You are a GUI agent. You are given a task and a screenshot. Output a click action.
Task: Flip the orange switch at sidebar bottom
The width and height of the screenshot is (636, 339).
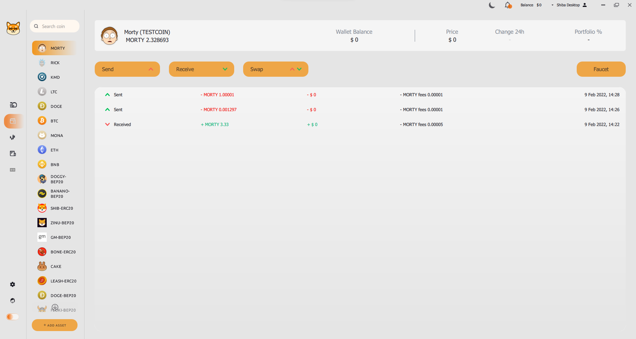coord(13,317)
